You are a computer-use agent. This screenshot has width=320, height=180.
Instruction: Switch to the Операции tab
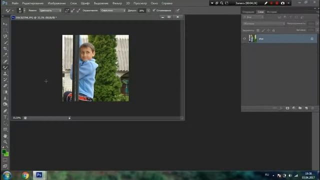point(248,12)
